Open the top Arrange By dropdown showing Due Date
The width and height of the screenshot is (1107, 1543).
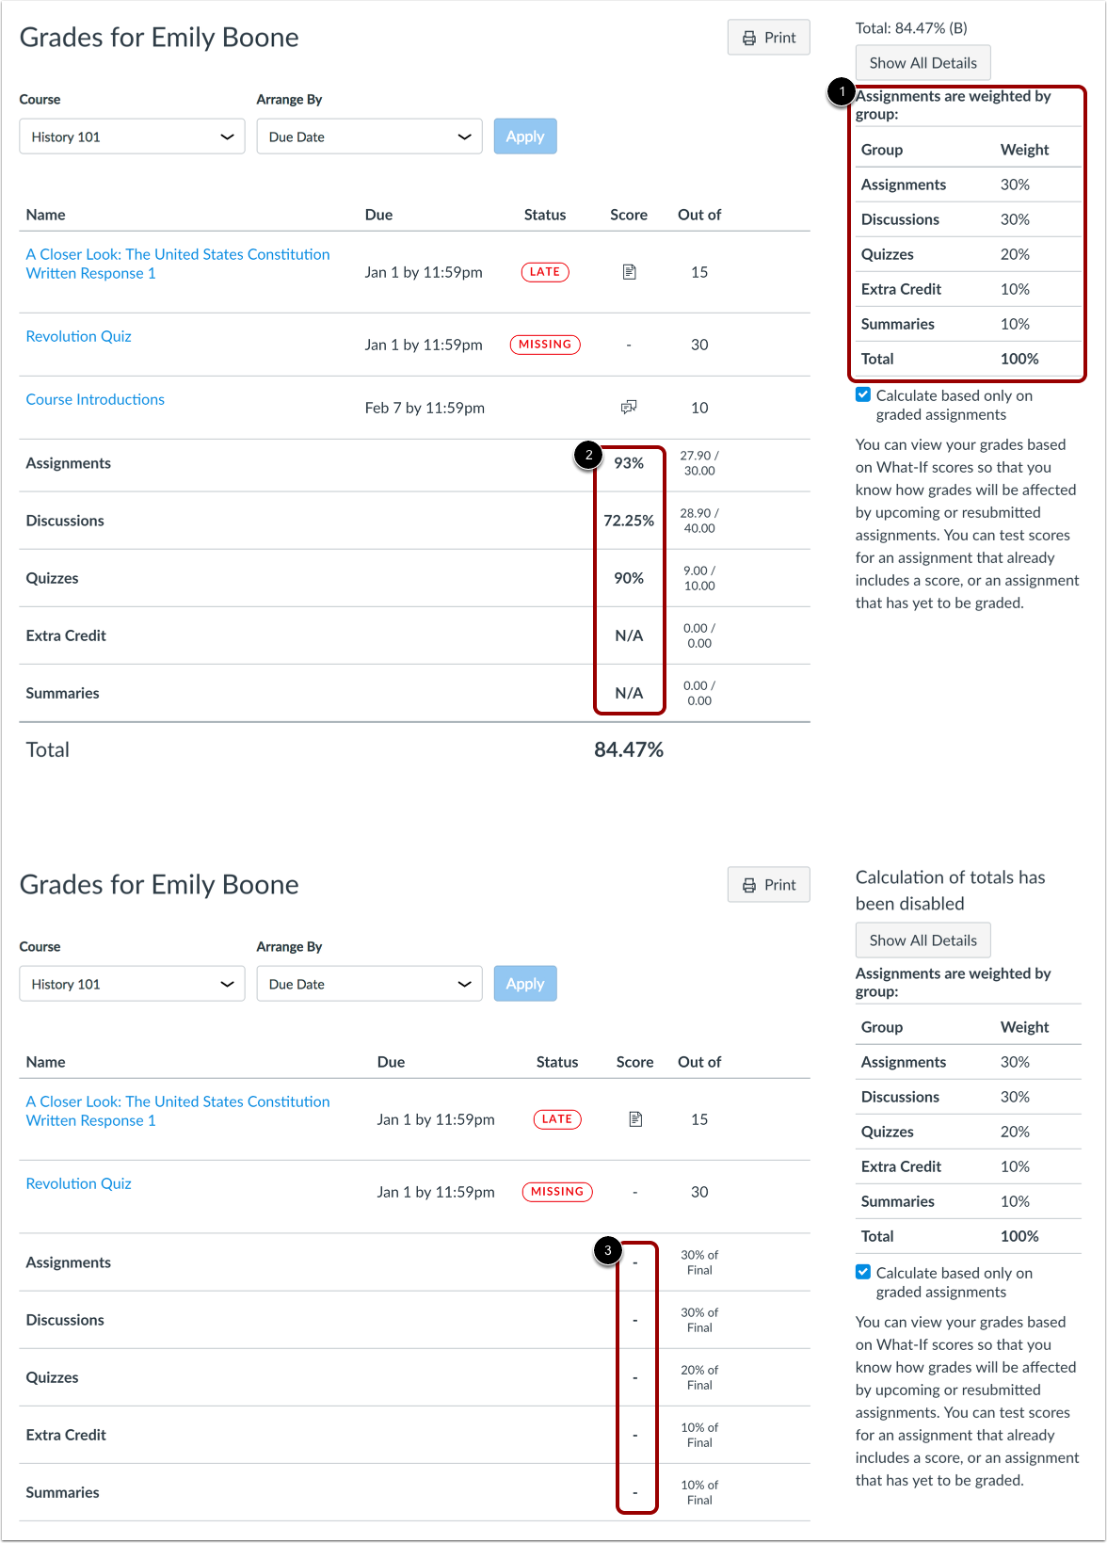coord(369,137)
